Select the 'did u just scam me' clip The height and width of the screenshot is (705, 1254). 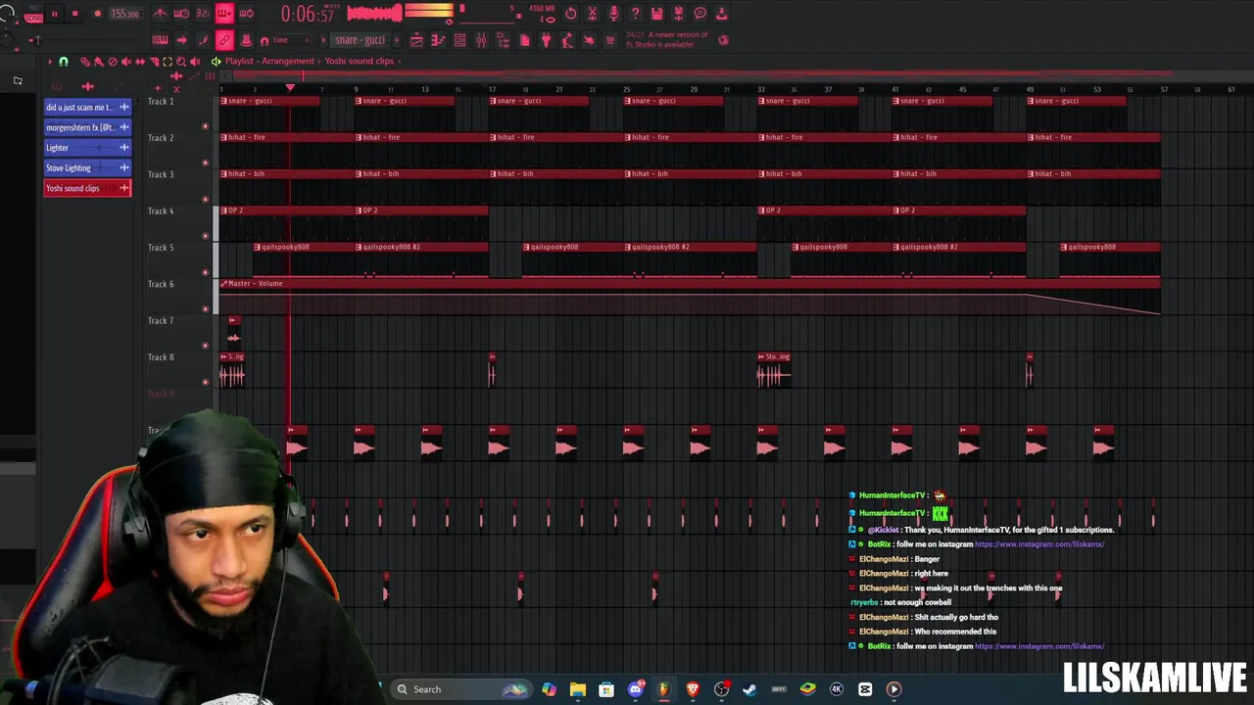[x=87, y=107]
